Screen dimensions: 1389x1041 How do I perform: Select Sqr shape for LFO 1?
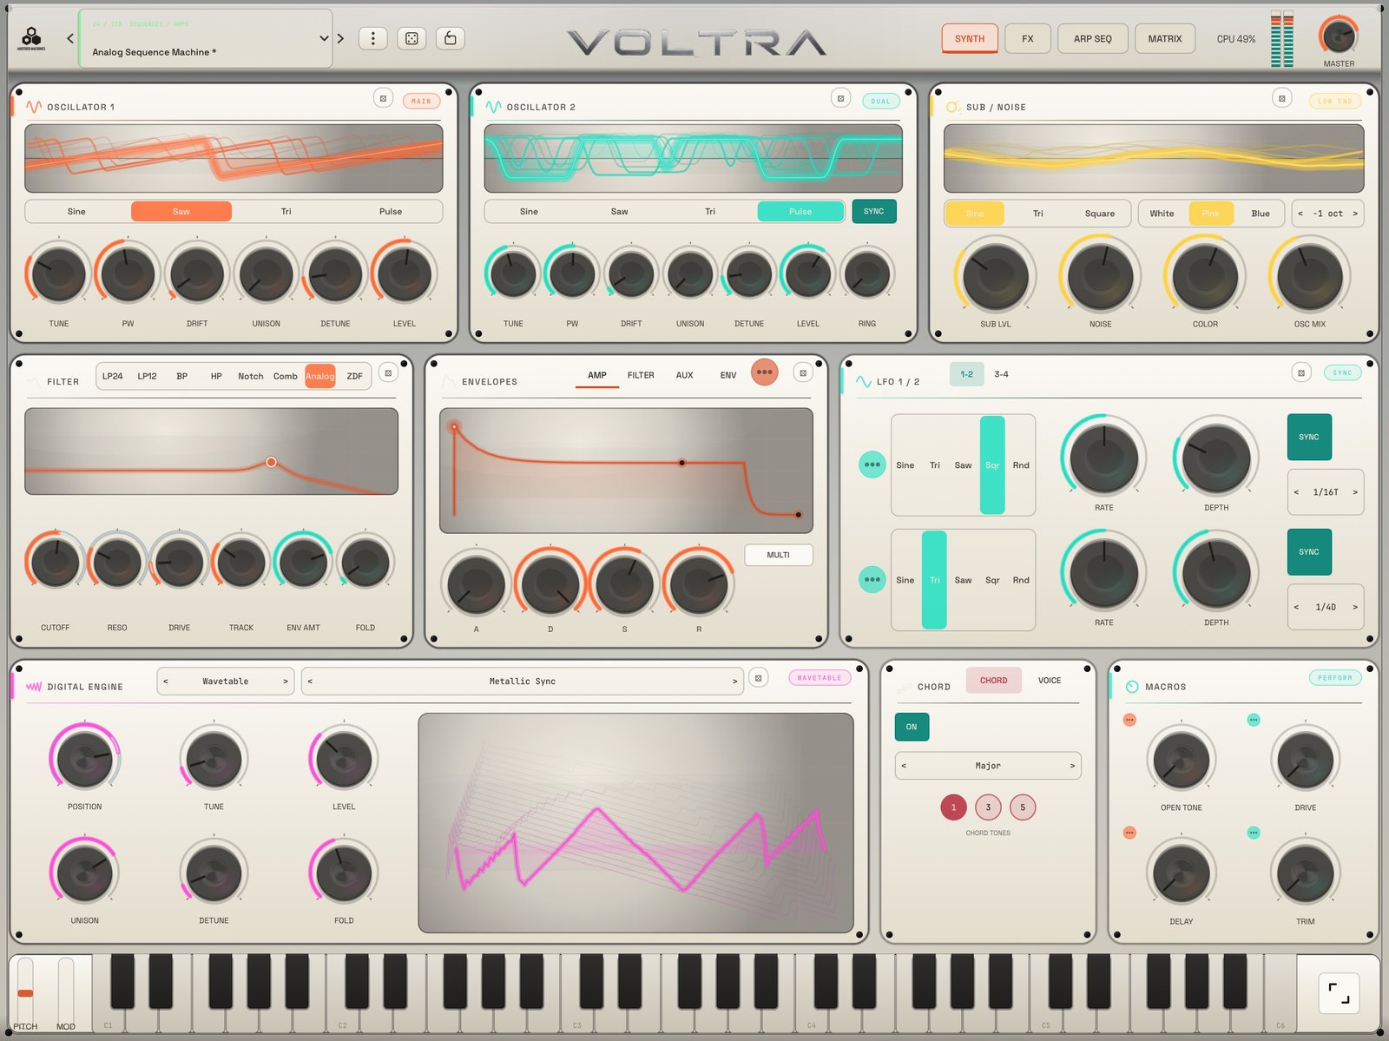click(992, 465)
